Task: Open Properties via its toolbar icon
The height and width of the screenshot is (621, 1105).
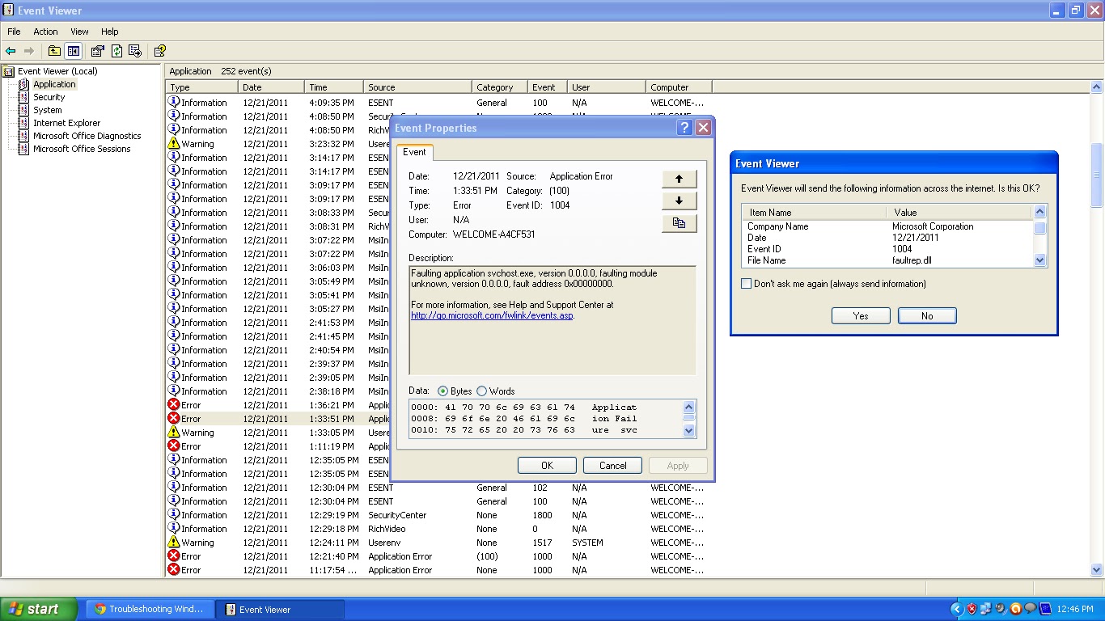Action: tap(97, 50)
